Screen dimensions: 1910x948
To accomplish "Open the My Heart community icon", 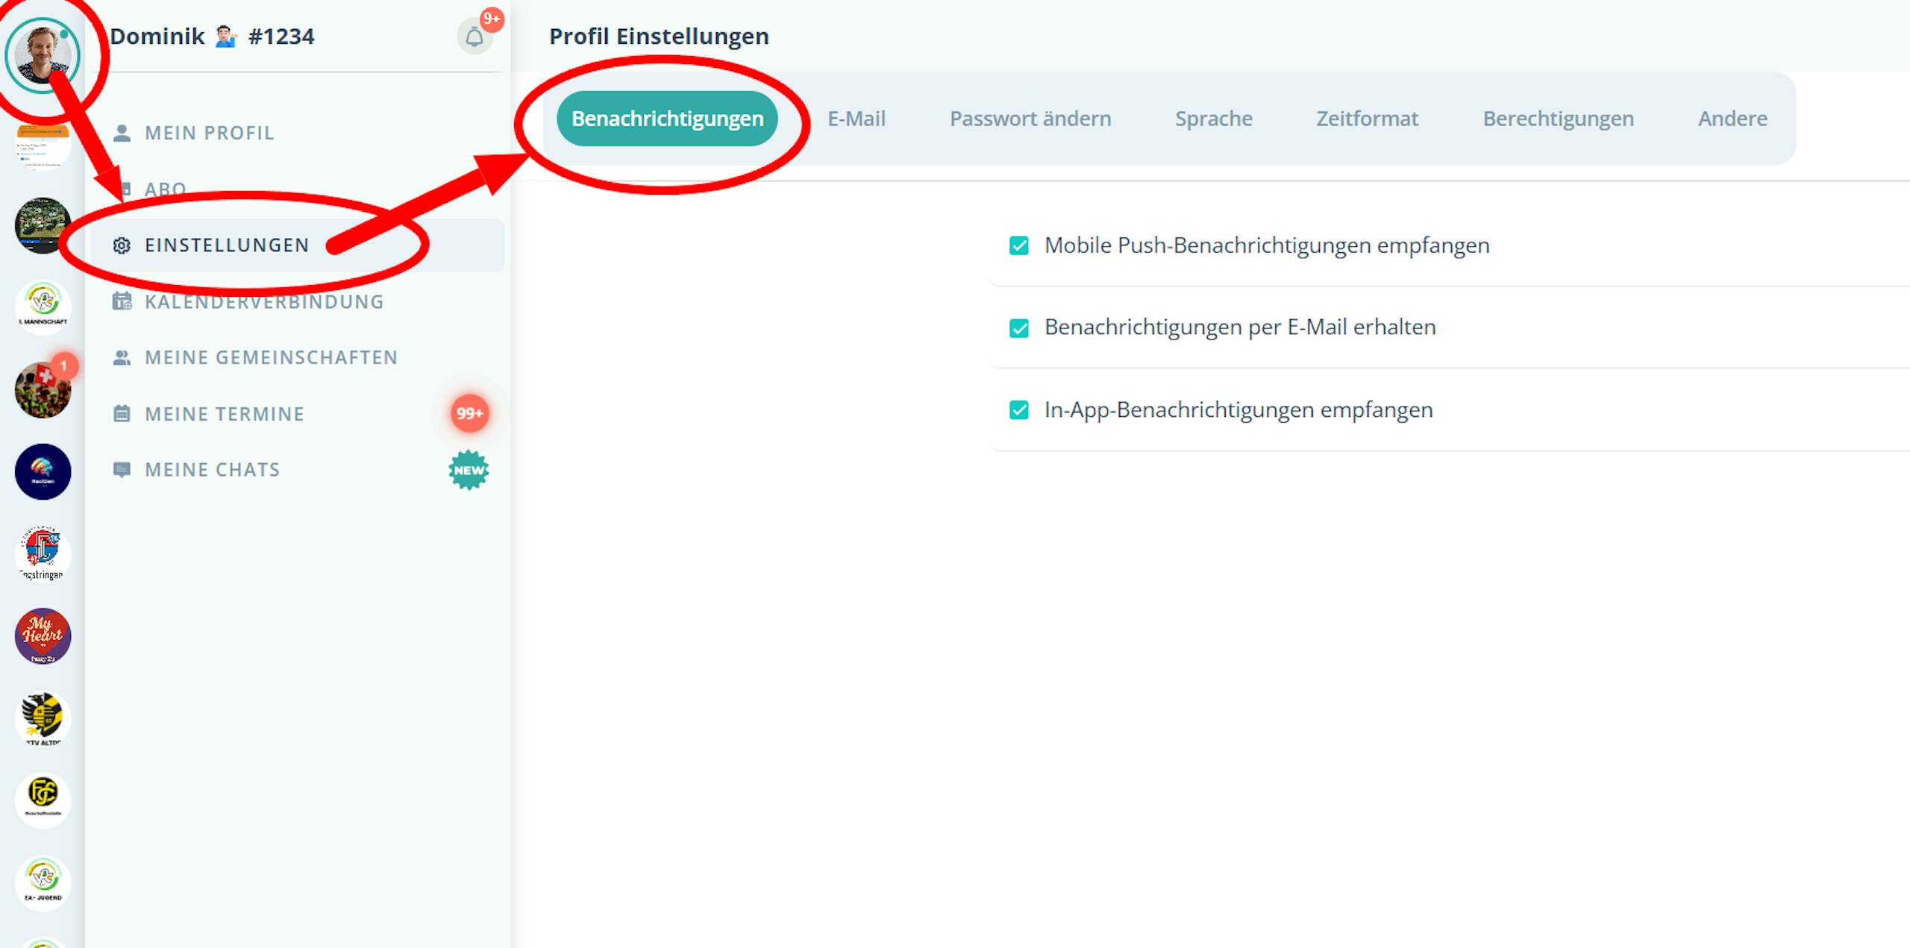I will point(43,636).
